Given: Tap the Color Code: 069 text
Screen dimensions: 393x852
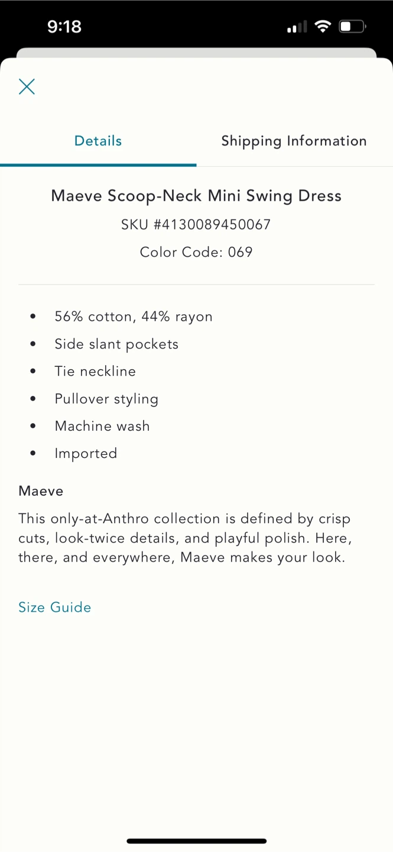Looking at the screenshot, I should tap(196, 252).
